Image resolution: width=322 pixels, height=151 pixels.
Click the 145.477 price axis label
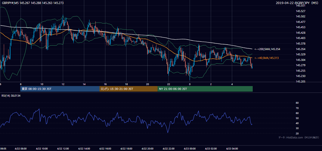pos(300,22)
